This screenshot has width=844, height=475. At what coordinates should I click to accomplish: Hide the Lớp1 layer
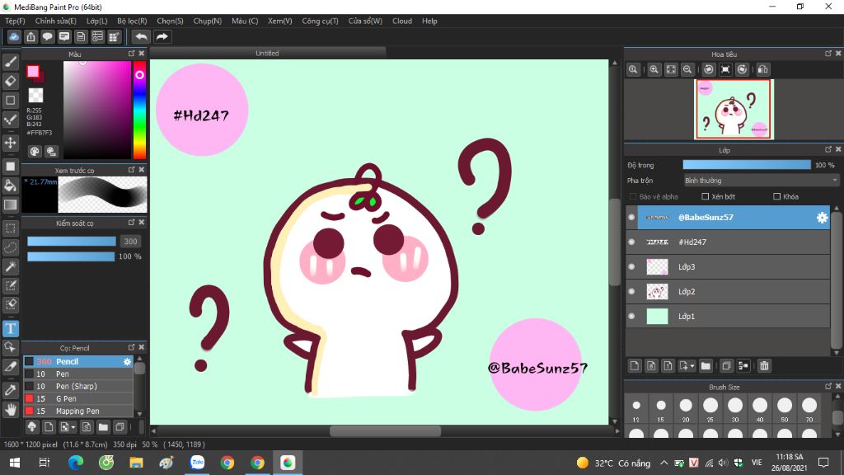[x=631, y=316]
